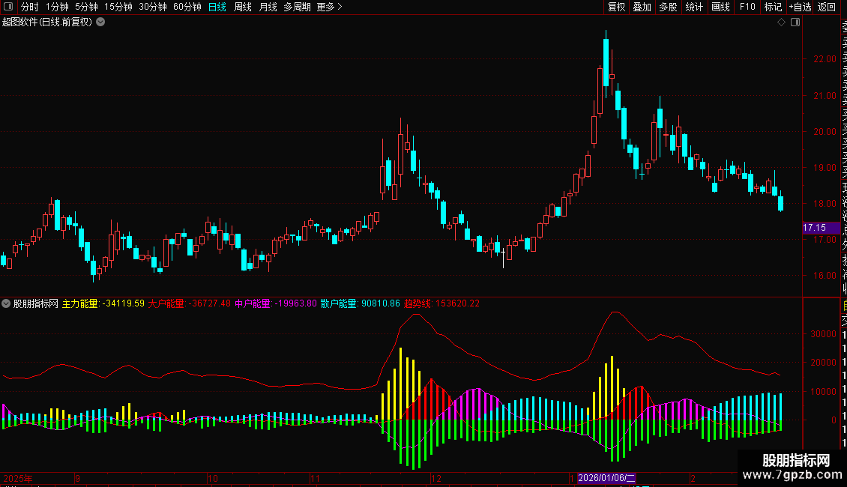Toggle the left side panel icon
The height and width of the screenshot is (487, 847).
(x=8, y=7)
